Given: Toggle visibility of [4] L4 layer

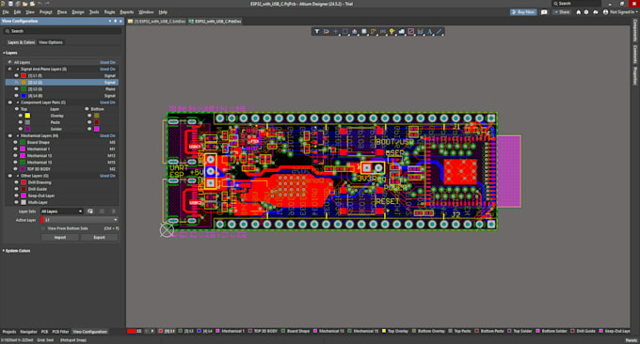Looking at the screenshot, I should [16, 95].
